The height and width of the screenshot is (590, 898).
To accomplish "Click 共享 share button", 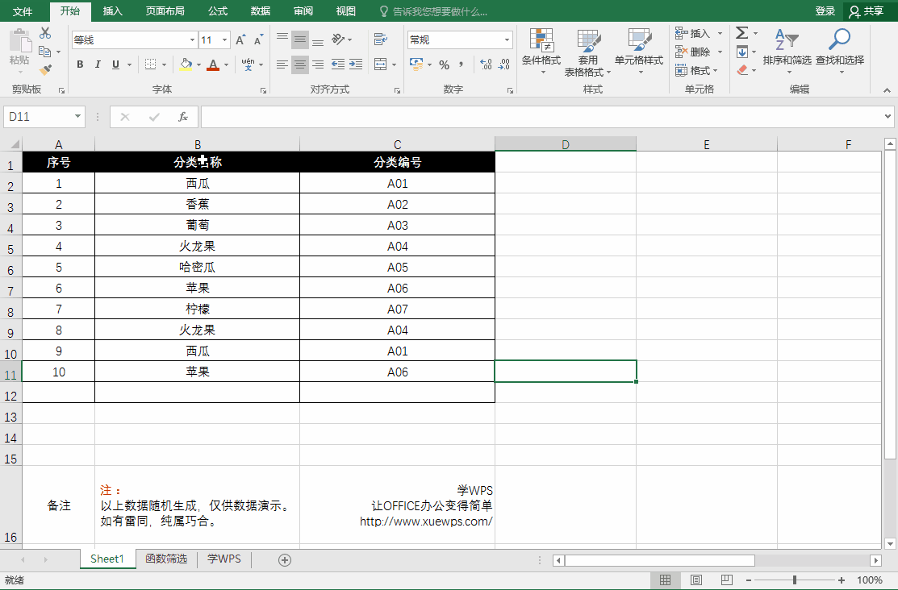I will 867,10.
